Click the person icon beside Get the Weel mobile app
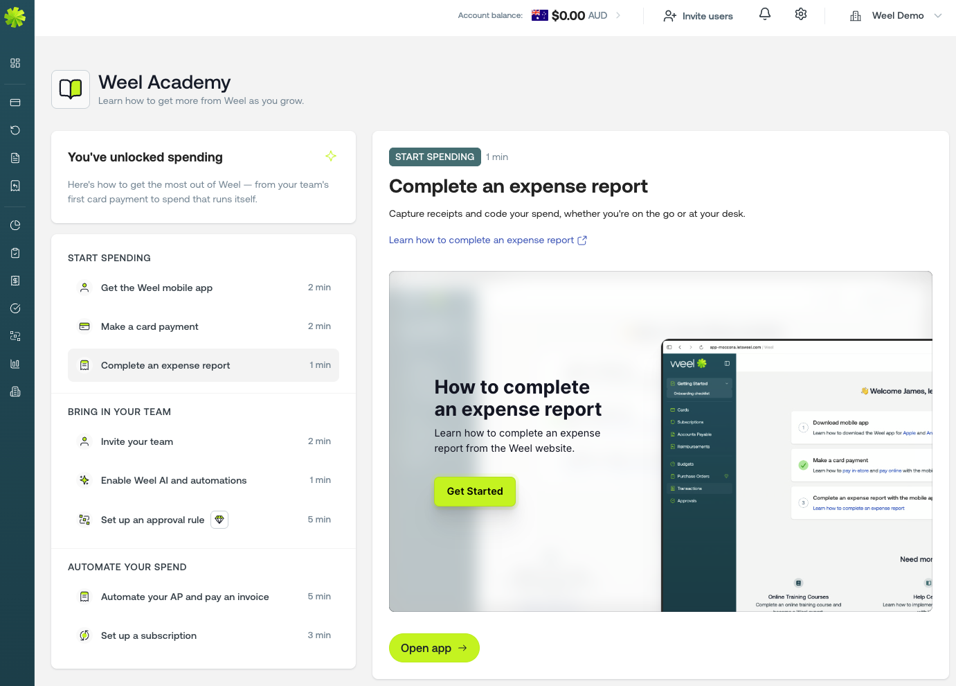956x686 pixels. [x=84, y=288]
